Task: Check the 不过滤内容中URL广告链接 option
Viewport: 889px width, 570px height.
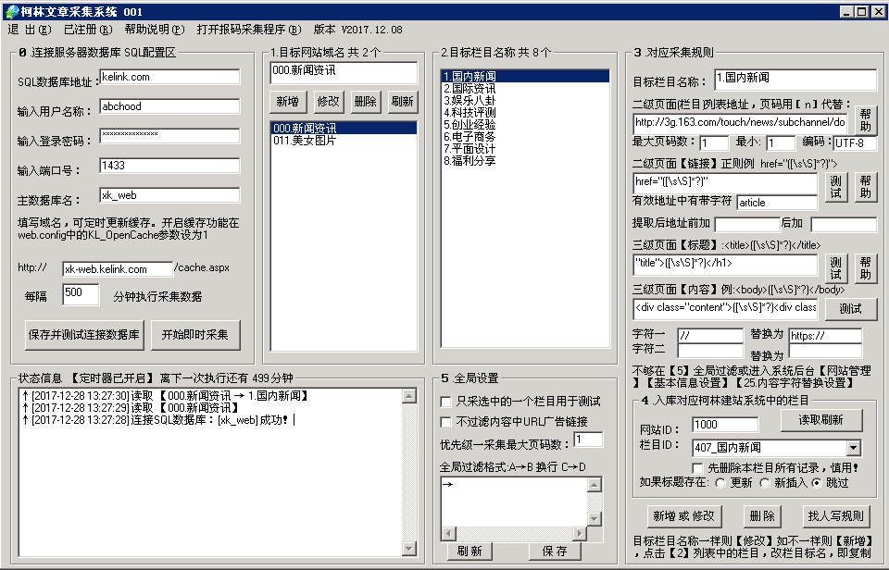Action: point(443,424)
